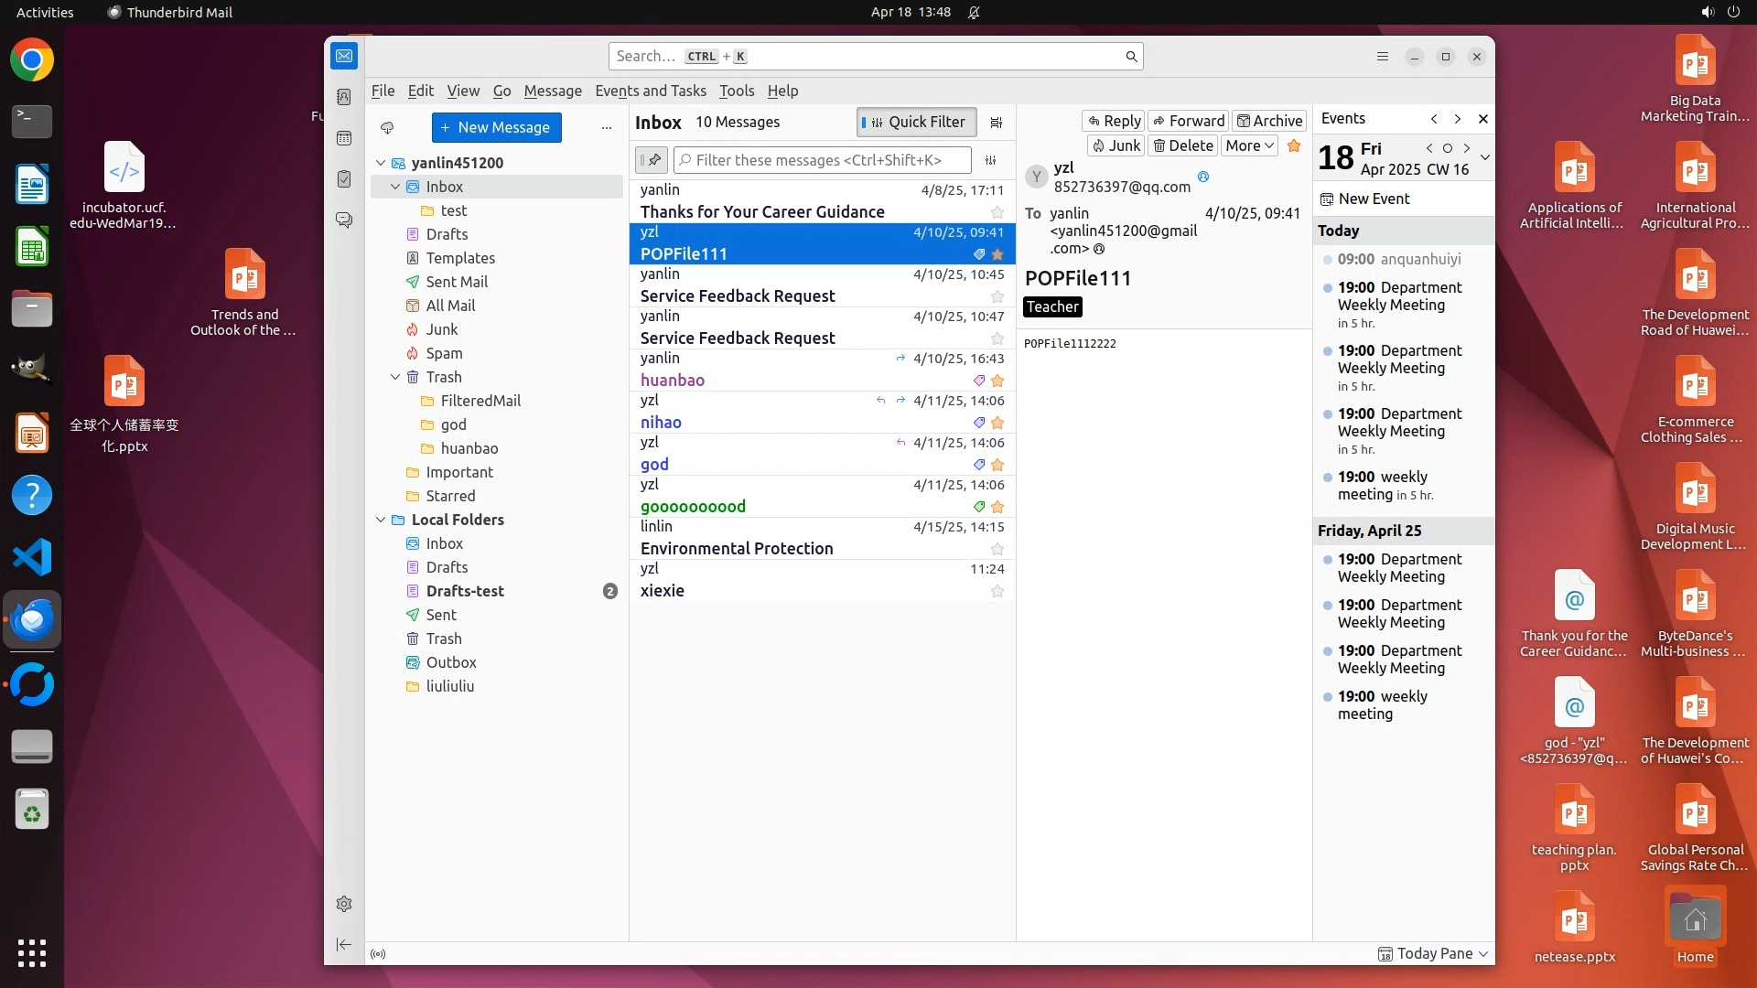Open the Address Book sidebar icon
This screenshot has width=1757, height=988.
[x=344, y=97]
